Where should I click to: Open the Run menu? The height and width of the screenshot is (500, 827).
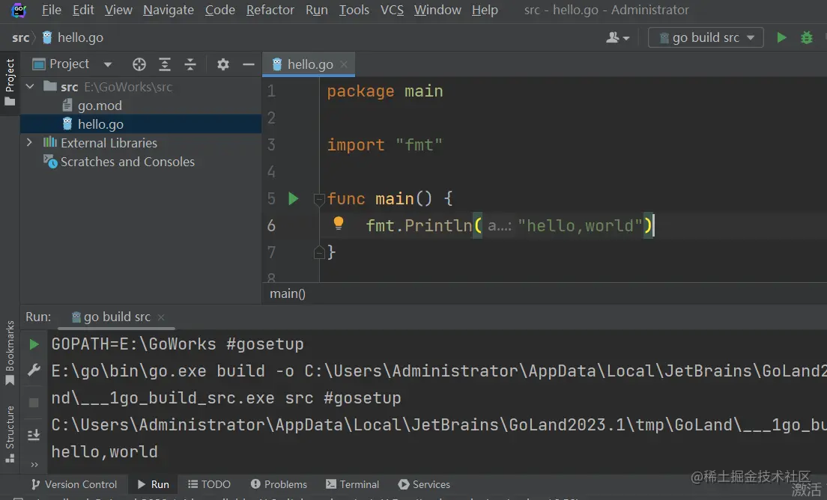[x=316, y=10]
